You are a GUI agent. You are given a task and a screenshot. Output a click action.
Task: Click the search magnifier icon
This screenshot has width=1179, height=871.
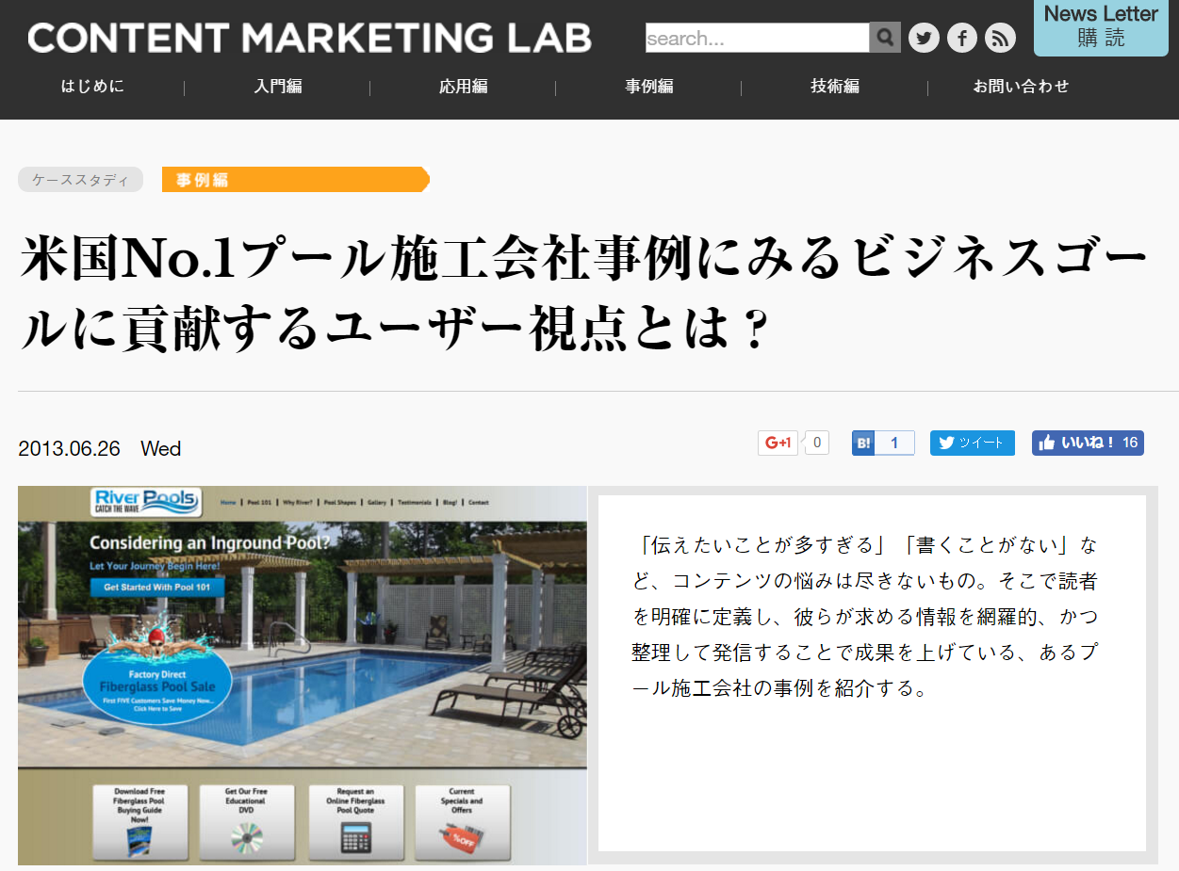(x=884, y=39)
